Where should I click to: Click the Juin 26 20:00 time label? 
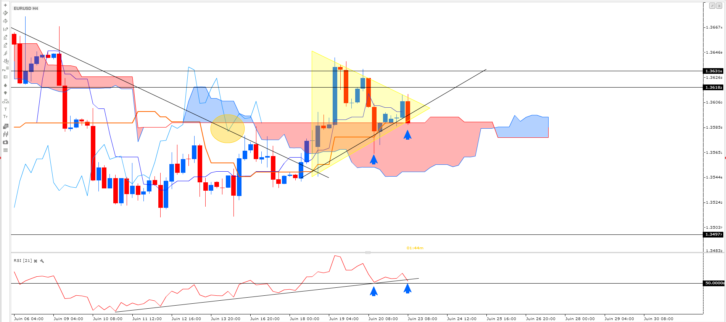[x=541, y=319]
